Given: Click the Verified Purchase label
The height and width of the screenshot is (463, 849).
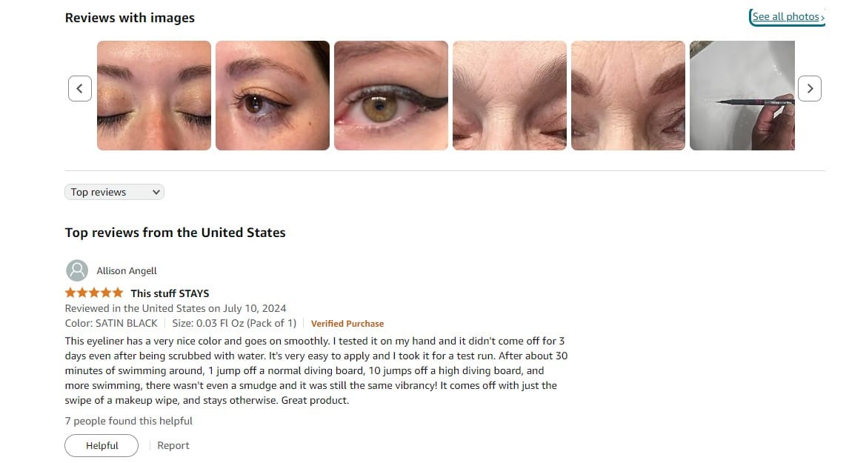Looking at the screenshot, I should tap(347, 324).
